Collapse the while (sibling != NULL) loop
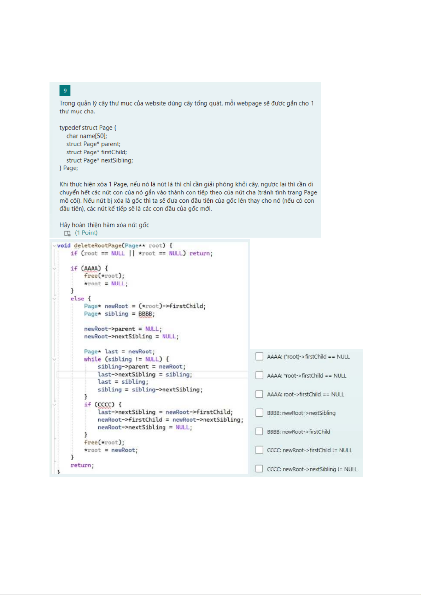This screenshot has width=421, height=595. click(54, 359)
